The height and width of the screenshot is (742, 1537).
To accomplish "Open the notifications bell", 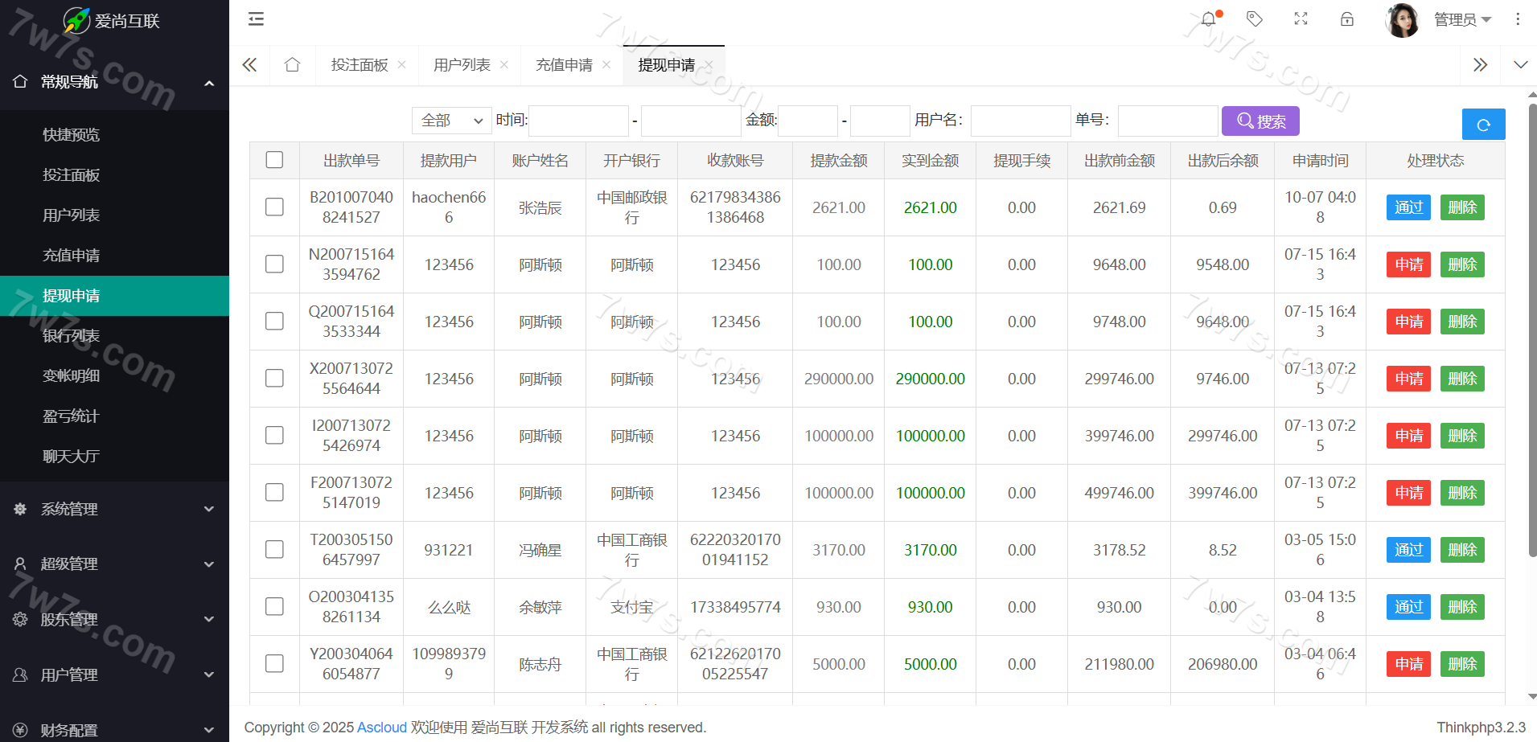I will pos(1209,19).
